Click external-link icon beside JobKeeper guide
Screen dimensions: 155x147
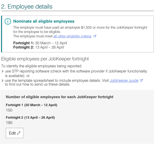point(141,80)
